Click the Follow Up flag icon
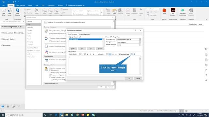The width and height of the screenshot is (209, 117). pos(141,12)
